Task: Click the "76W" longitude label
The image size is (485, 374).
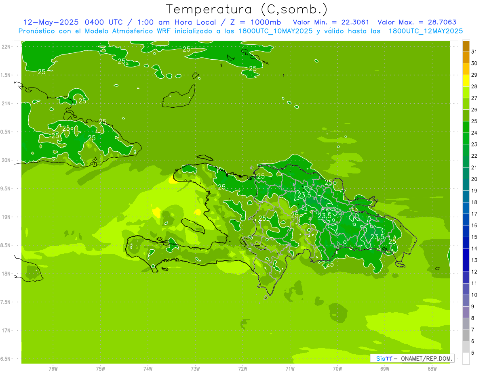Action: 53,369
